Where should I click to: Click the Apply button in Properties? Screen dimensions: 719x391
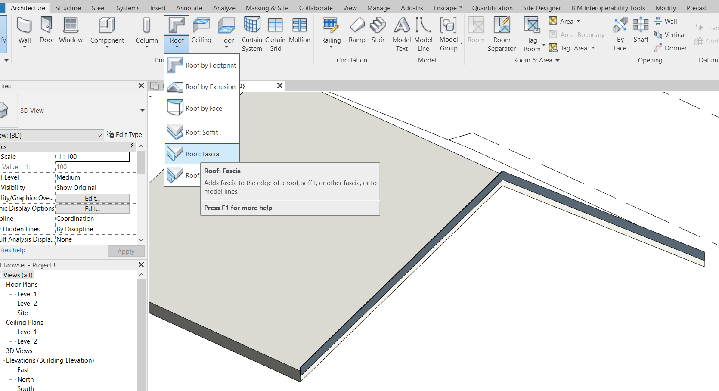coord(126,251)
